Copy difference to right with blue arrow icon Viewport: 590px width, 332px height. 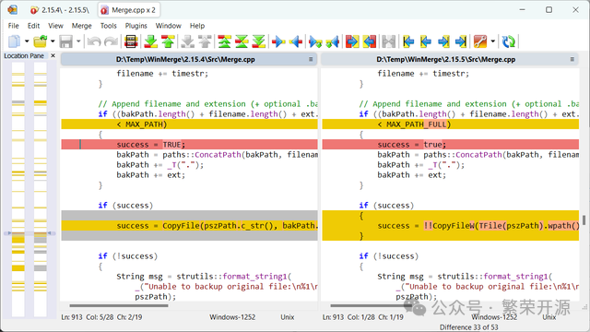pyautogui.click(x=278, y=41)
